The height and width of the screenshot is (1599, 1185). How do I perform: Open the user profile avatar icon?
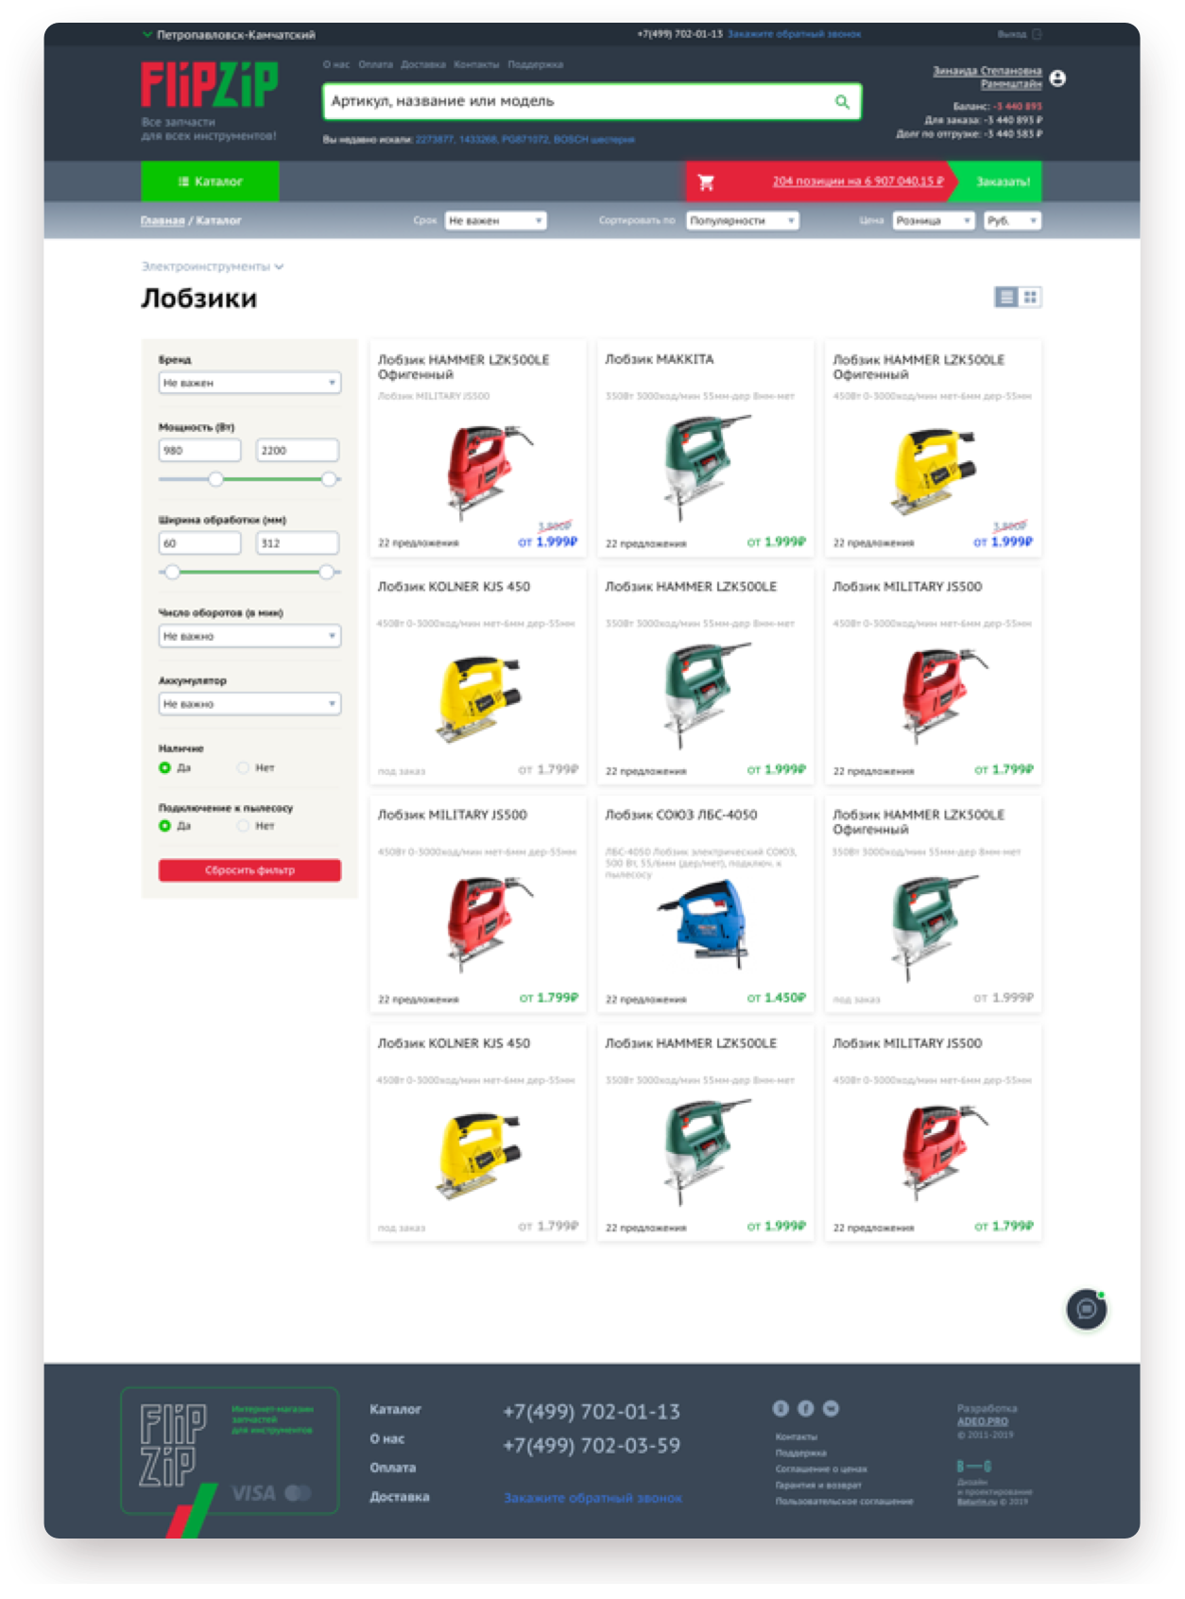(x=1057, y=78)
